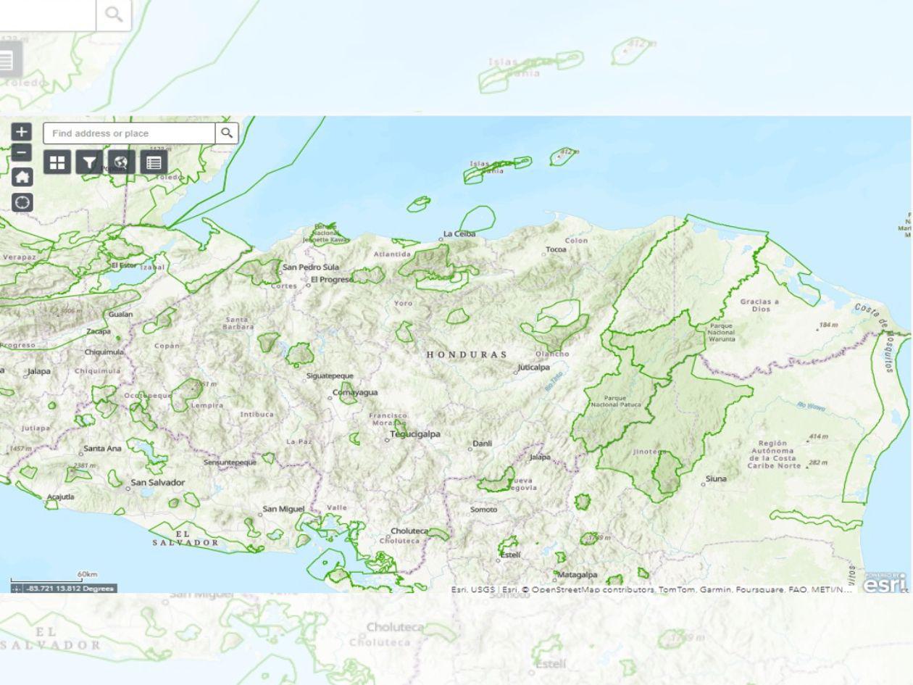Click the San Pedro Sula city marker
The width and height of the screenshot is (913, 685).
tap(278, 267)
